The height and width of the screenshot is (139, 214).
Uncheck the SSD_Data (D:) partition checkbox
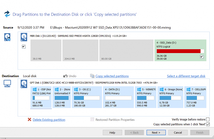202,57
